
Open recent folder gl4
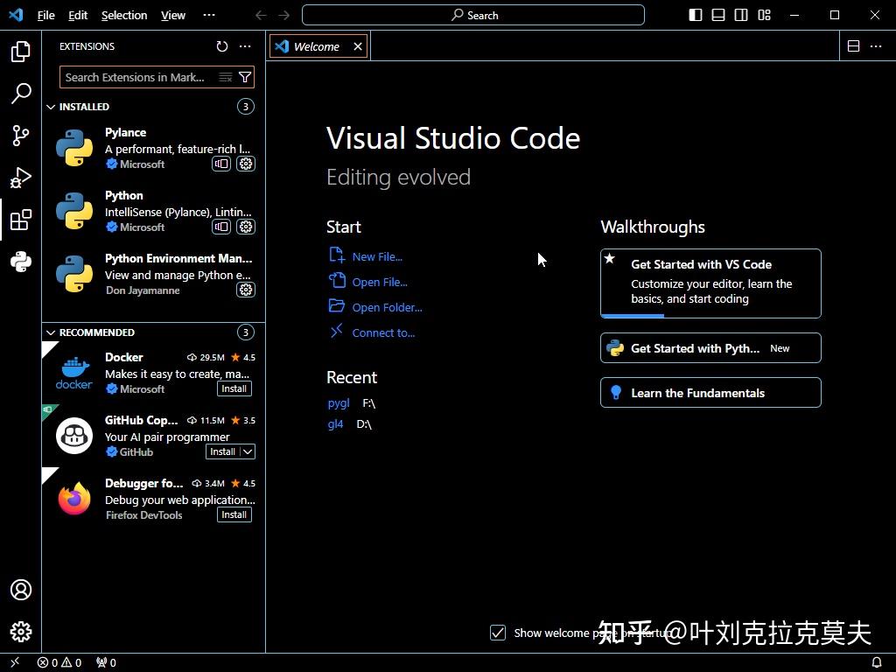[x=335, y=424]
